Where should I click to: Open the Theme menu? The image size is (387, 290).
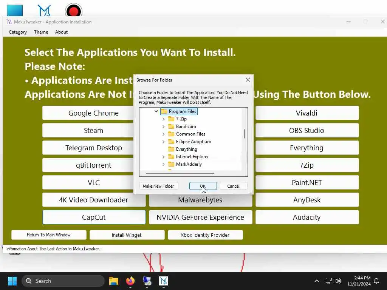[41, 32]
